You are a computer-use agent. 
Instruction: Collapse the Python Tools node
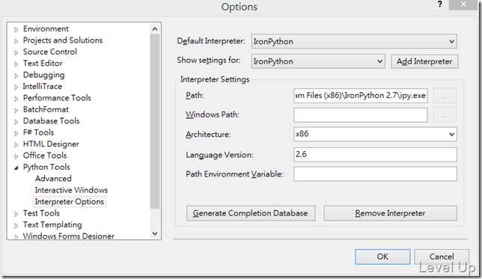coord(16,168)
